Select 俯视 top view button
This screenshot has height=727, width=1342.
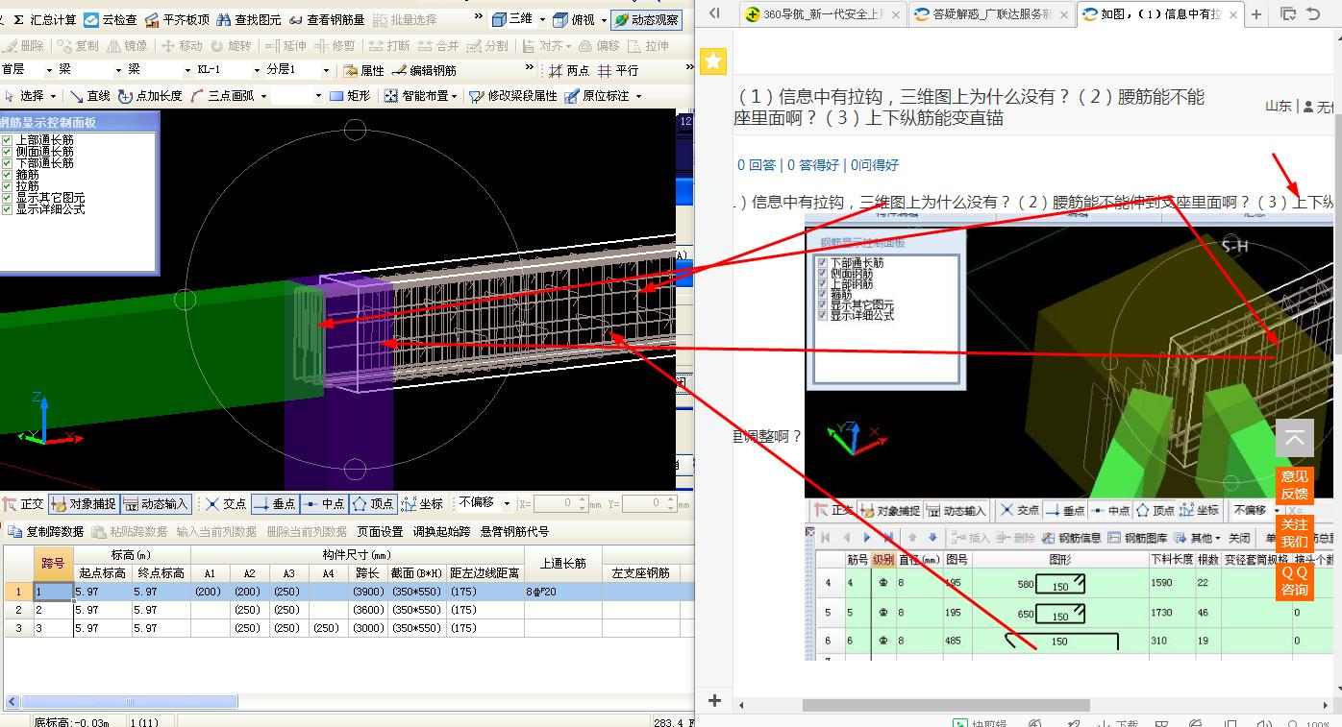575,19
